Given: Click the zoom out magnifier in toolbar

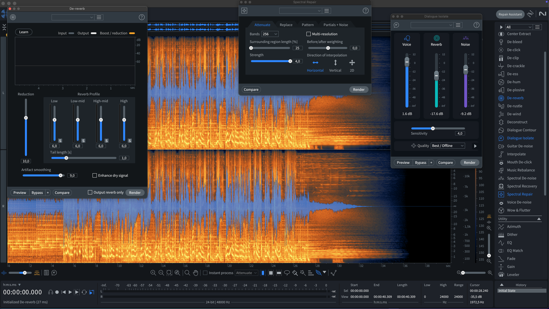Looking at the screenshot, I should point(161,273).
